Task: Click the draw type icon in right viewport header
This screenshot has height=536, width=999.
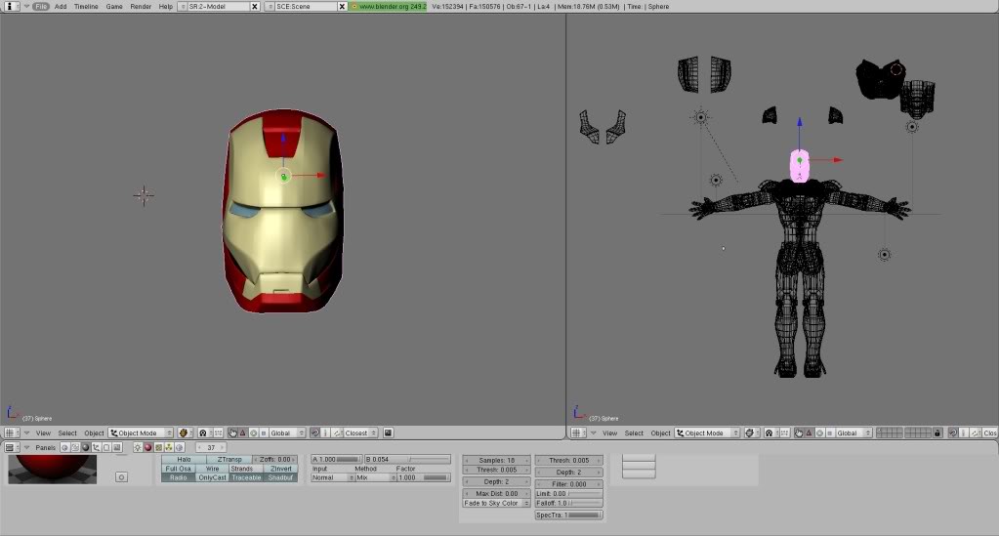Action: click(751, 433)
